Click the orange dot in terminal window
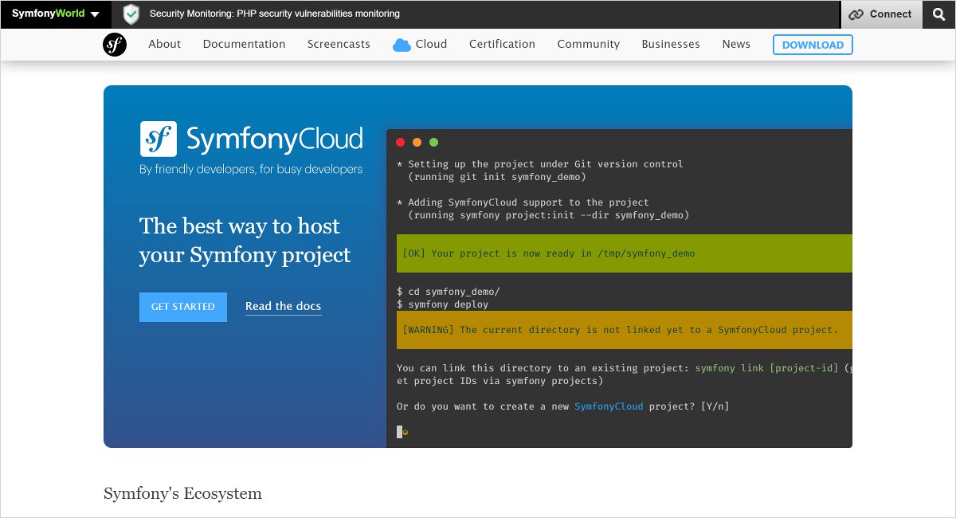Screen dimensions: 956x518 coord(417,143)
